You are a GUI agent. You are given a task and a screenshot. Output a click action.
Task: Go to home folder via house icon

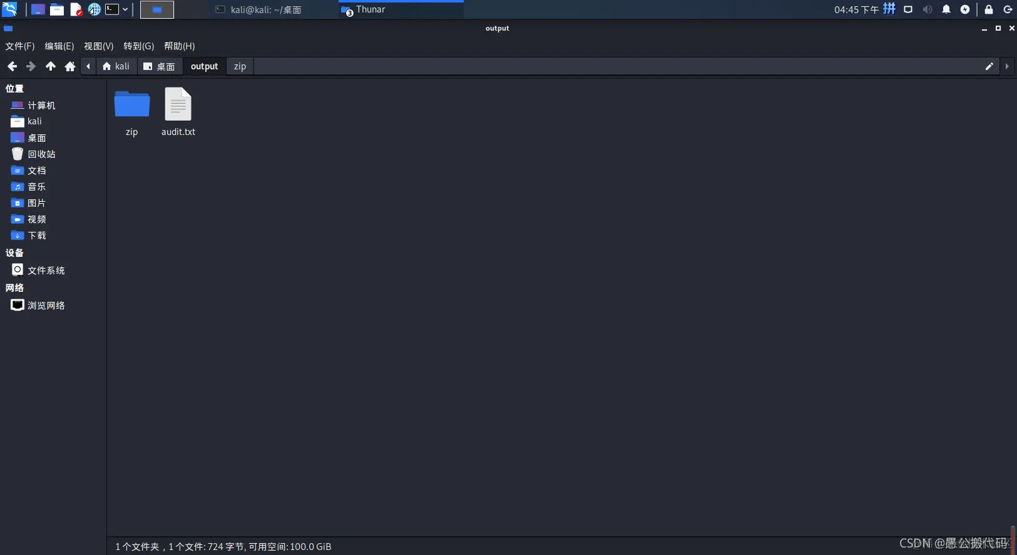click(70, 66)
